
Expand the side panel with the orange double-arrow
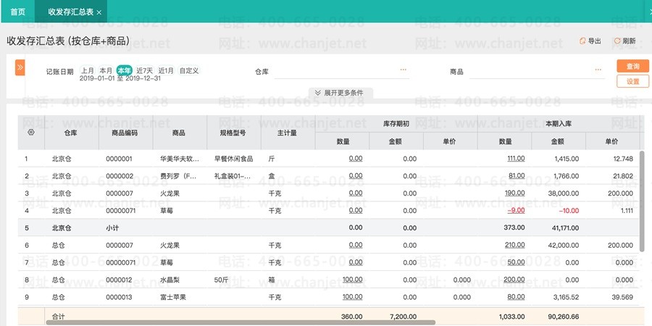click(20, 67)
